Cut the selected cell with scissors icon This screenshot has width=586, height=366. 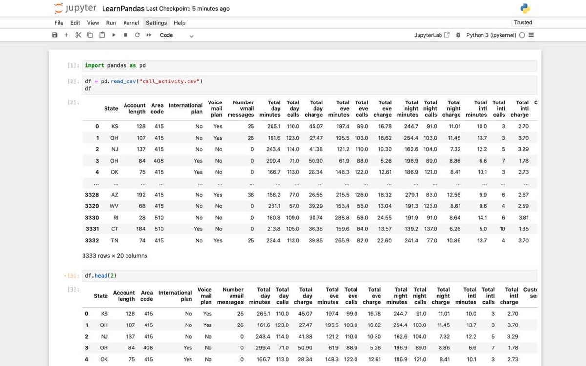tap(78, 35)
